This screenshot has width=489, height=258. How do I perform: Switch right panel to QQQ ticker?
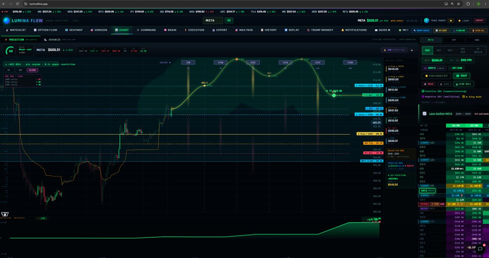(x=476, y=40)
